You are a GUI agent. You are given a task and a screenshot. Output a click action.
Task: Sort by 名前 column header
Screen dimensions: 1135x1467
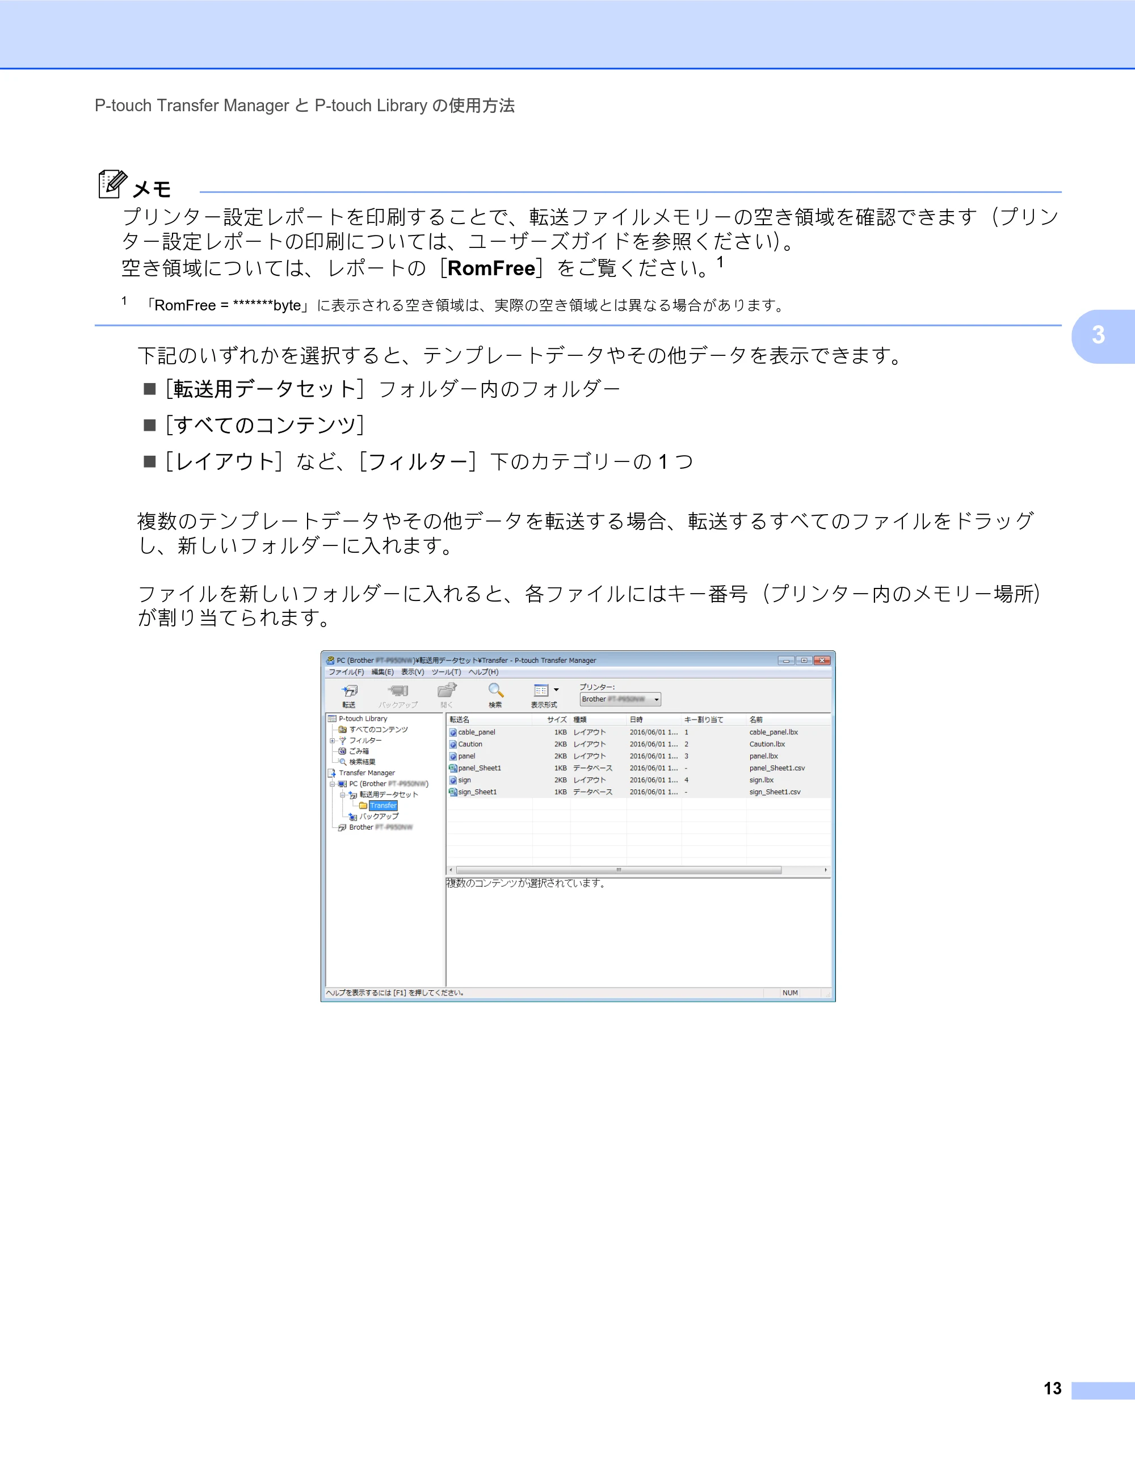(x=788, y=720)
